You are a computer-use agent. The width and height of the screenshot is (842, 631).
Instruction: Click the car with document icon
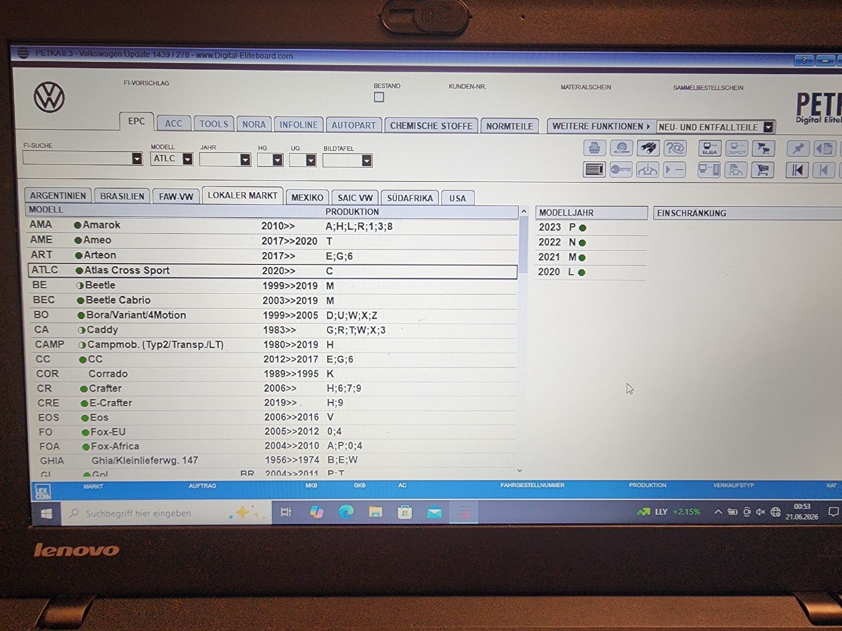tap(736, 170)
